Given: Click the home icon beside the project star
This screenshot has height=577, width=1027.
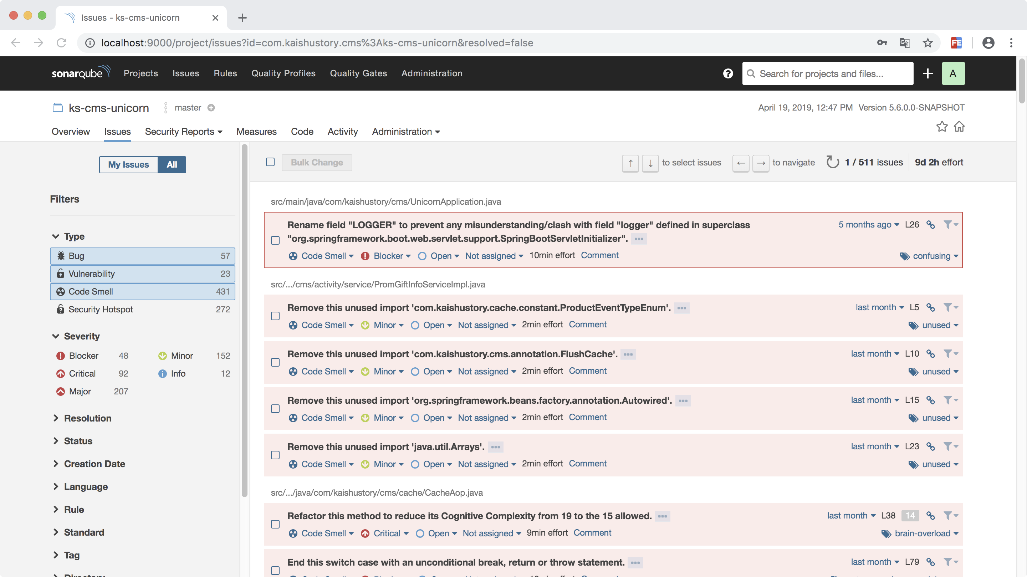Looking at the screenshot, I should click(x=959, y=126).
